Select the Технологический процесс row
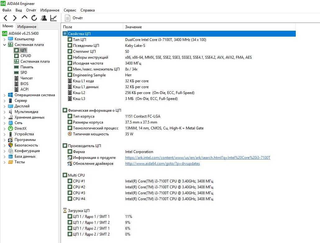 coord(179,128)
